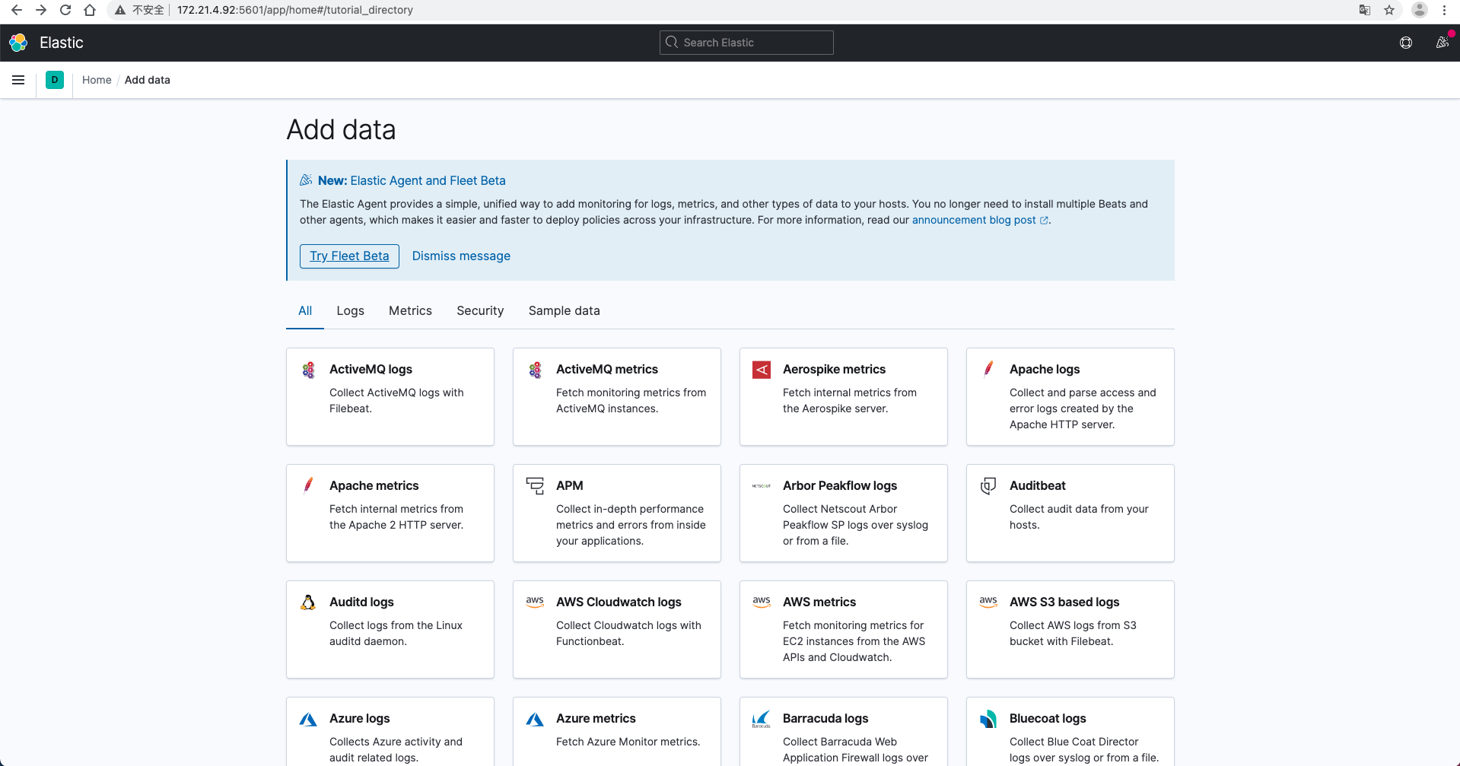
Task: Open the Azure metrics card title
Action: 596,718
